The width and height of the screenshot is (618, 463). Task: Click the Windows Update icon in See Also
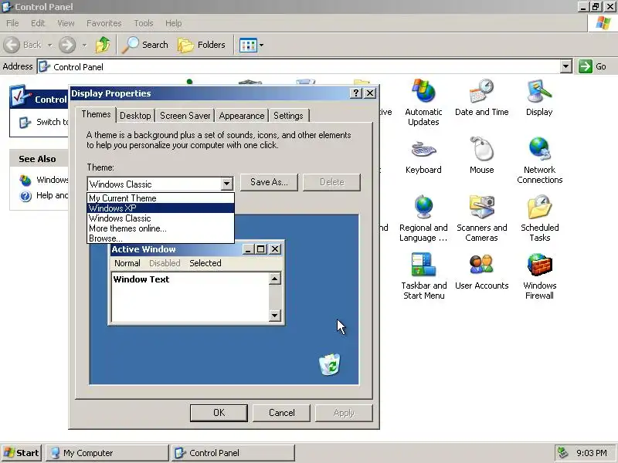(x=25, y=181)
